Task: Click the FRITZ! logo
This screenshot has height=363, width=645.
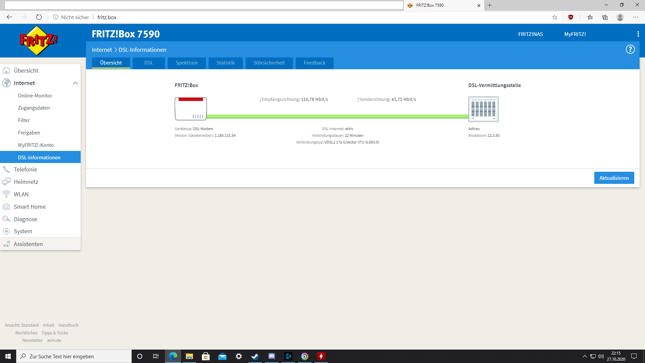Action: [x=38, y=41]
